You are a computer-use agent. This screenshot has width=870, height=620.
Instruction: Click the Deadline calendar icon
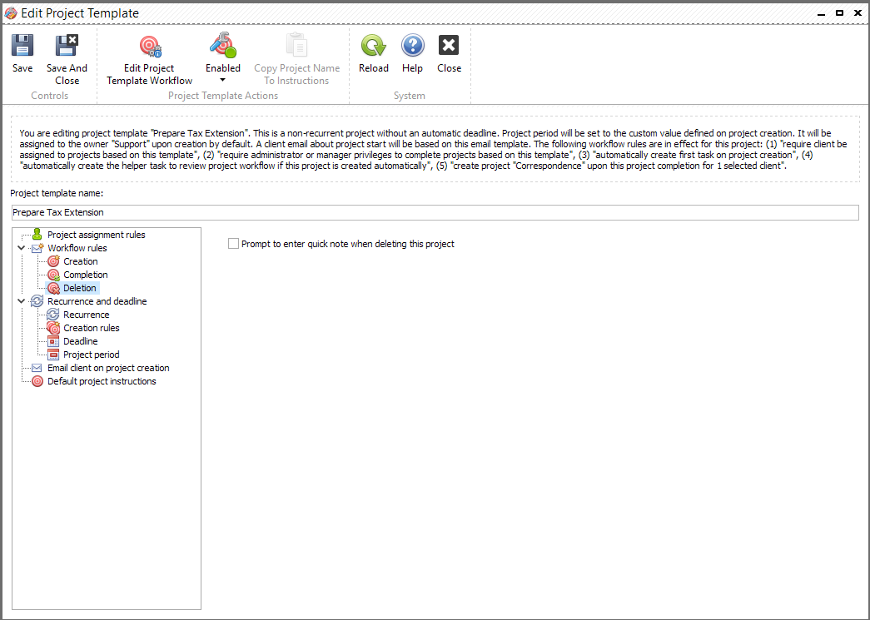click(53, 341)
